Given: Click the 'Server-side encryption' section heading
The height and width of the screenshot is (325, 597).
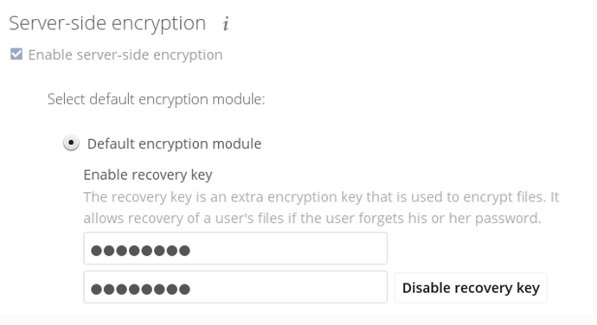Looking at the screenshot, I should [107, 23].
